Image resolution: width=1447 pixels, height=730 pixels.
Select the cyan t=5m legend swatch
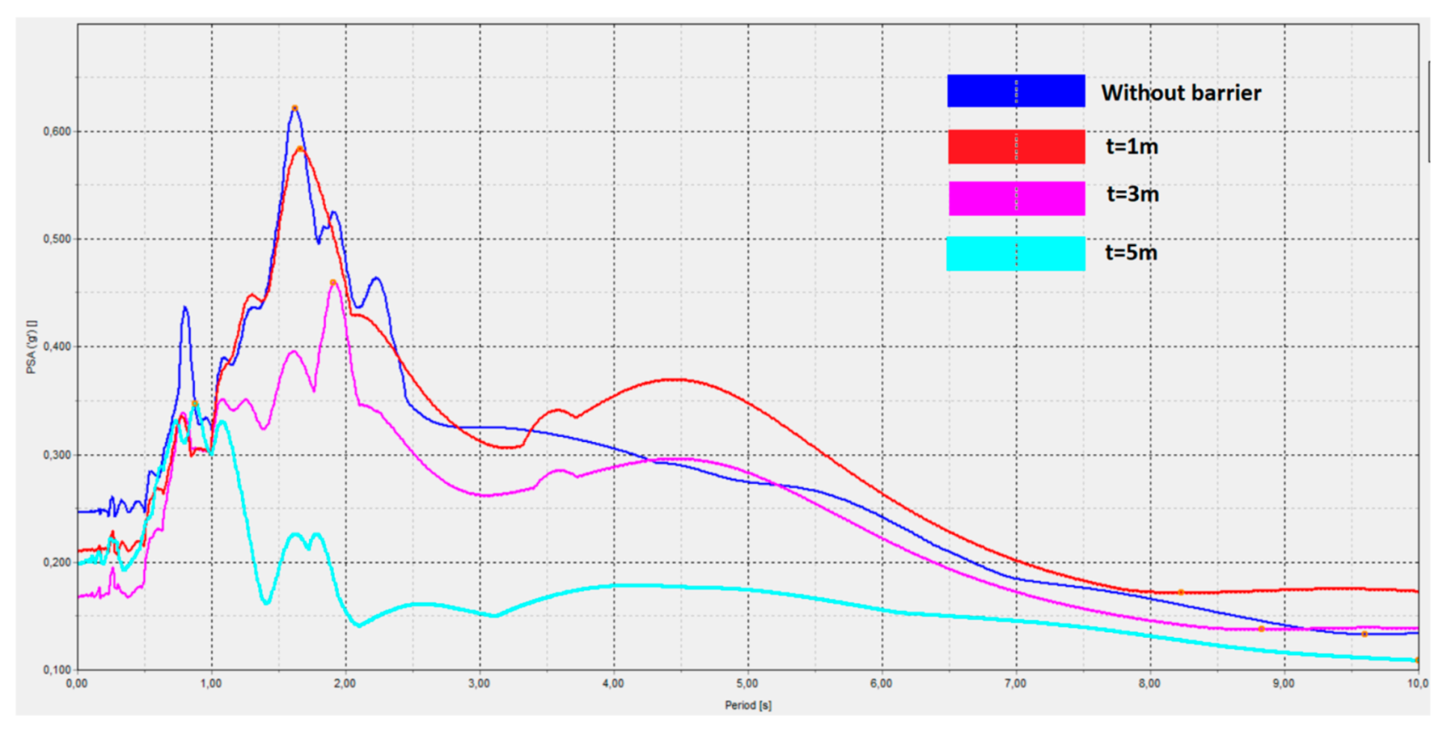(x=1016, y=254)
